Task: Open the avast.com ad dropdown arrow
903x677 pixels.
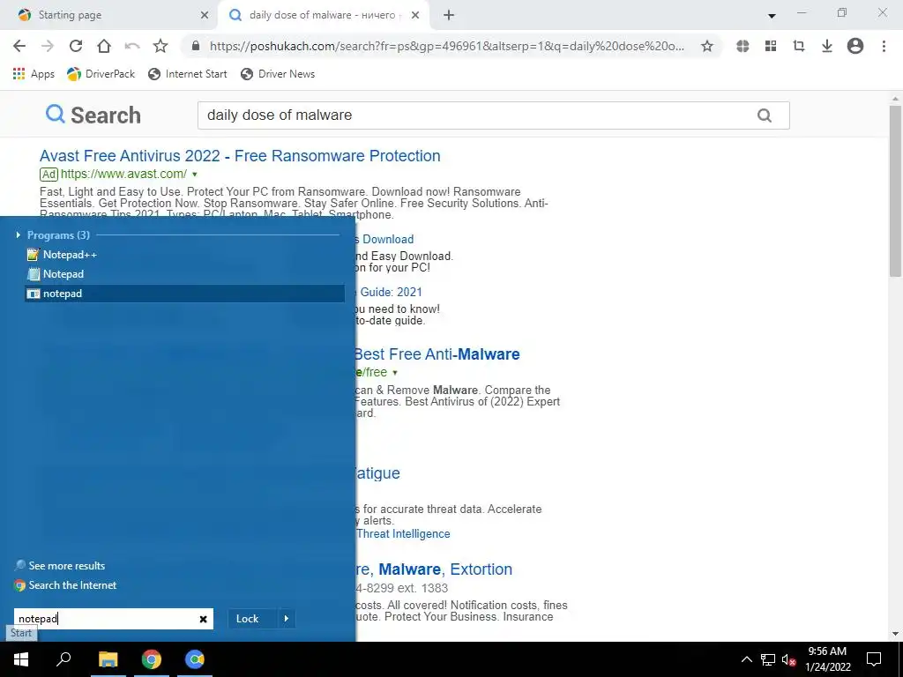Action: click(x=195, y=175)
